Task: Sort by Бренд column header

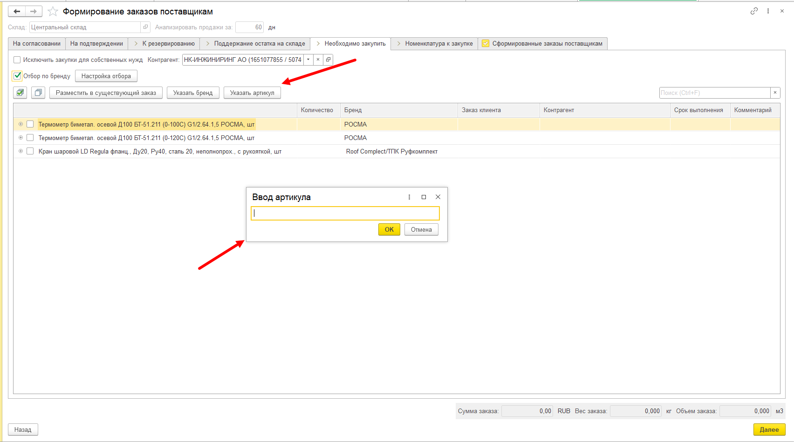Action: tap(399, 110)
